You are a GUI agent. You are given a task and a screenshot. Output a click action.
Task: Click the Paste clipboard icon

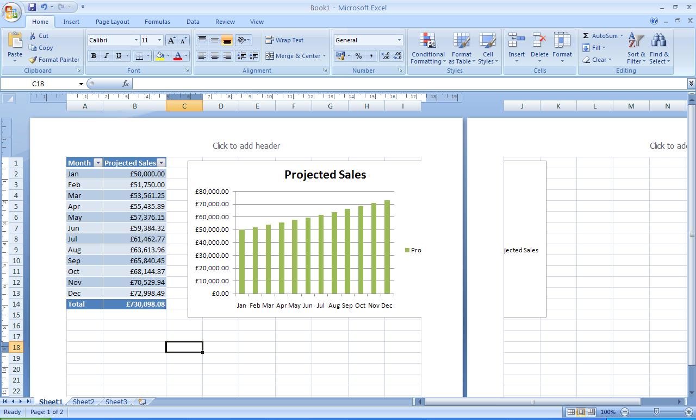(15, 41)
